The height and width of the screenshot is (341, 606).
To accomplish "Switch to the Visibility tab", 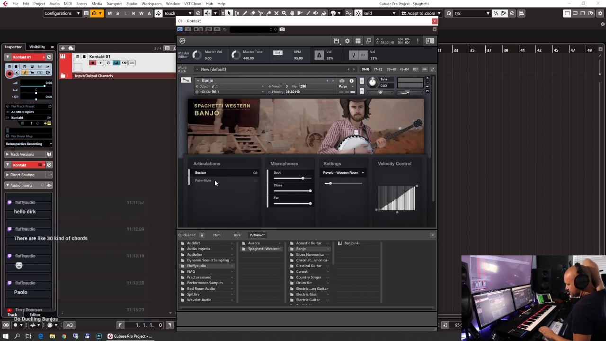I will tap(37, 47).
